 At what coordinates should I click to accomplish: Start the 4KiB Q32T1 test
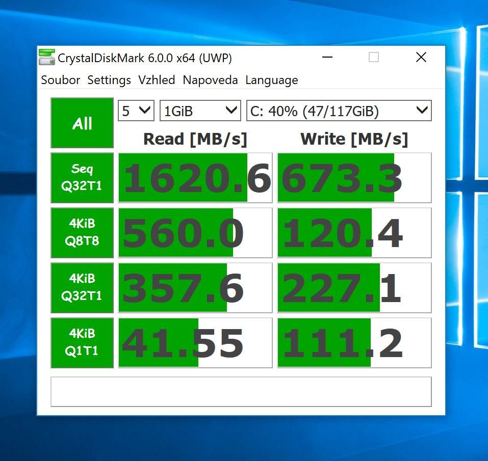(x=82, y=287)
